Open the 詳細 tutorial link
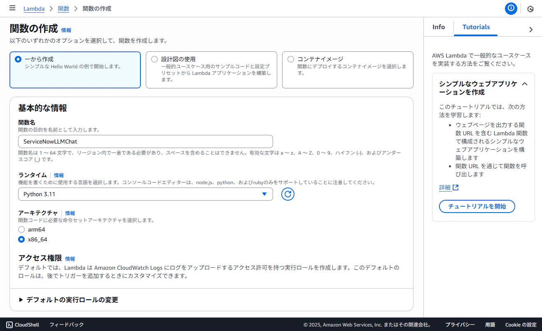 coord(445,187)
